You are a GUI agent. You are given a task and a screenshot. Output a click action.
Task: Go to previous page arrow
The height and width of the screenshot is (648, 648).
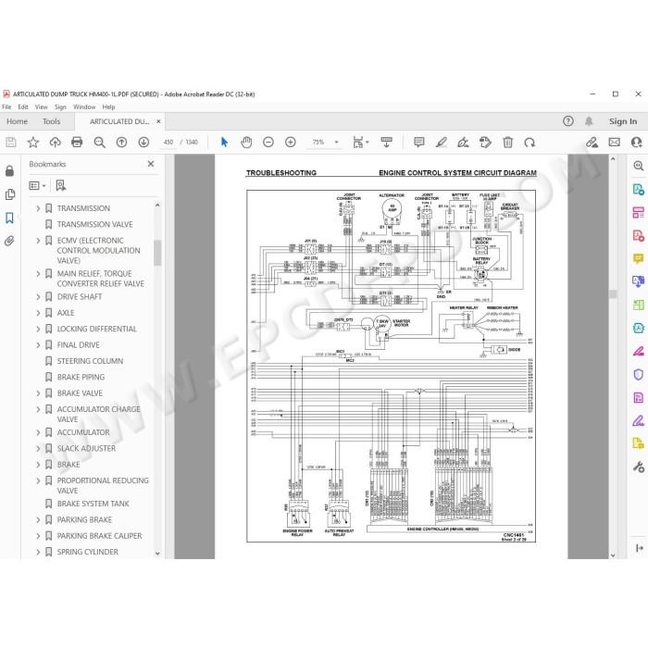121,143
